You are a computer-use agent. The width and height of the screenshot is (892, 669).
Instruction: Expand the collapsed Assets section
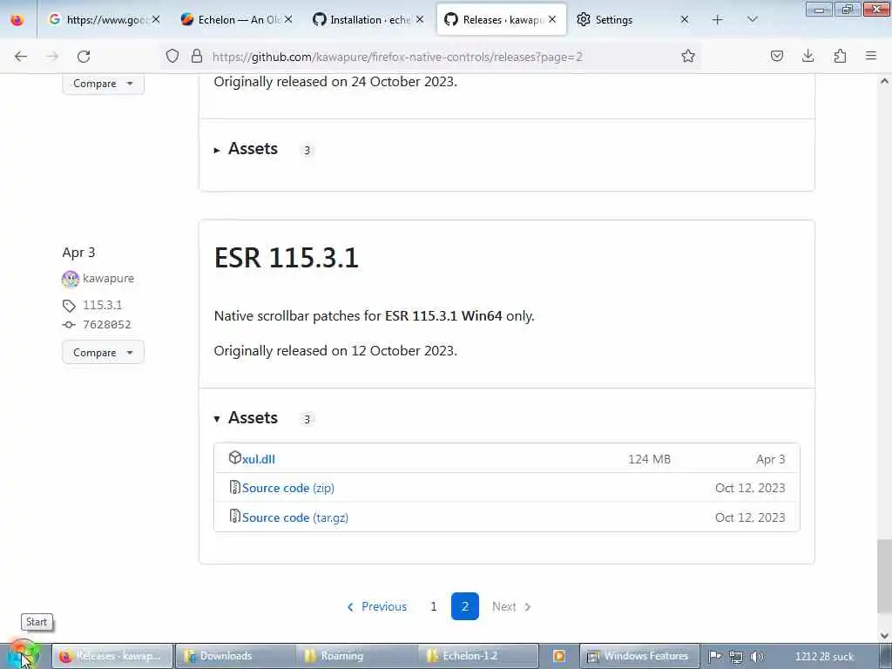[x=247, y=149]
